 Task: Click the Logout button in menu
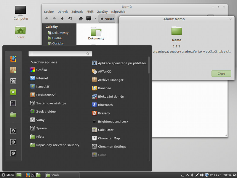pyautogui.click(x=13, y=142)
